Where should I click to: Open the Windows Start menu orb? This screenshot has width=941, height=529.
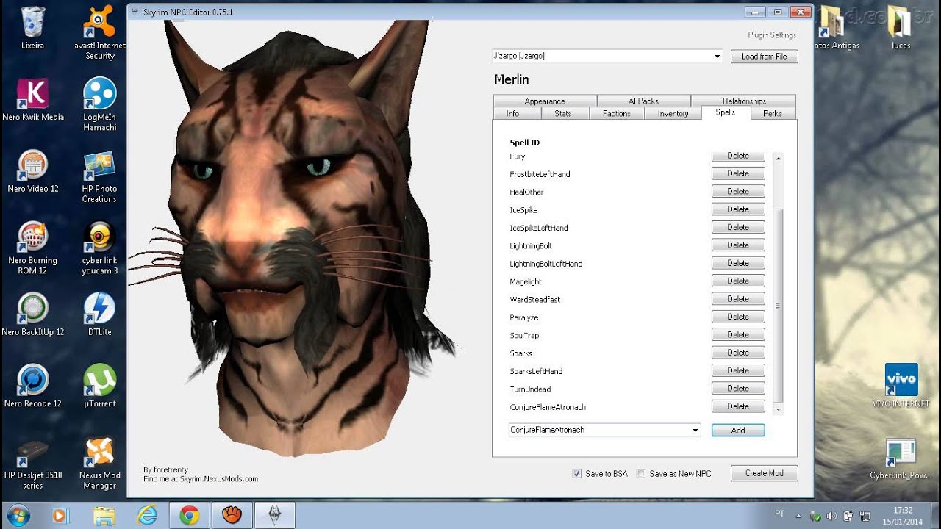pos(17,515)
